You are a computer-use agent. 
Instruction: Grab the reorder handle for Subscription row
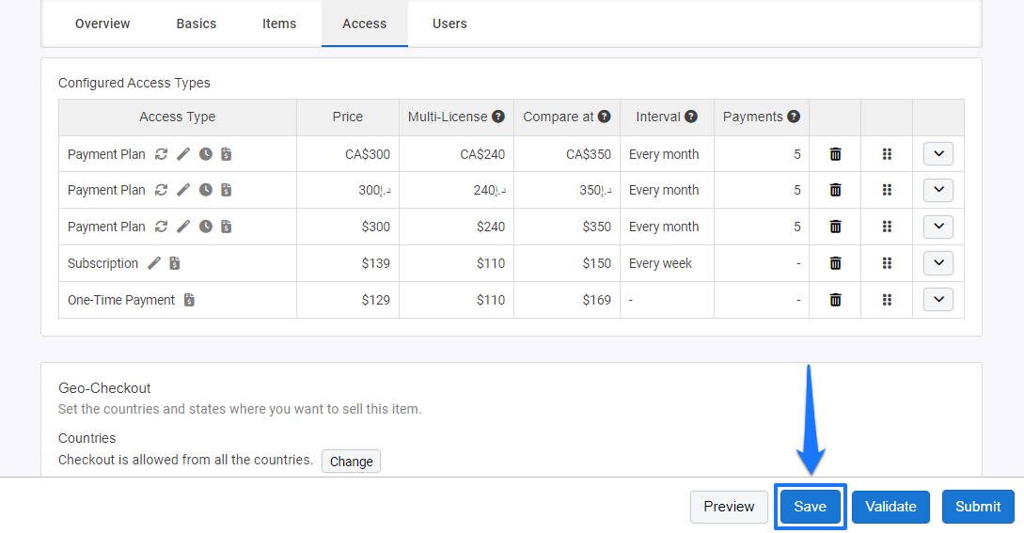pos(887,263)
